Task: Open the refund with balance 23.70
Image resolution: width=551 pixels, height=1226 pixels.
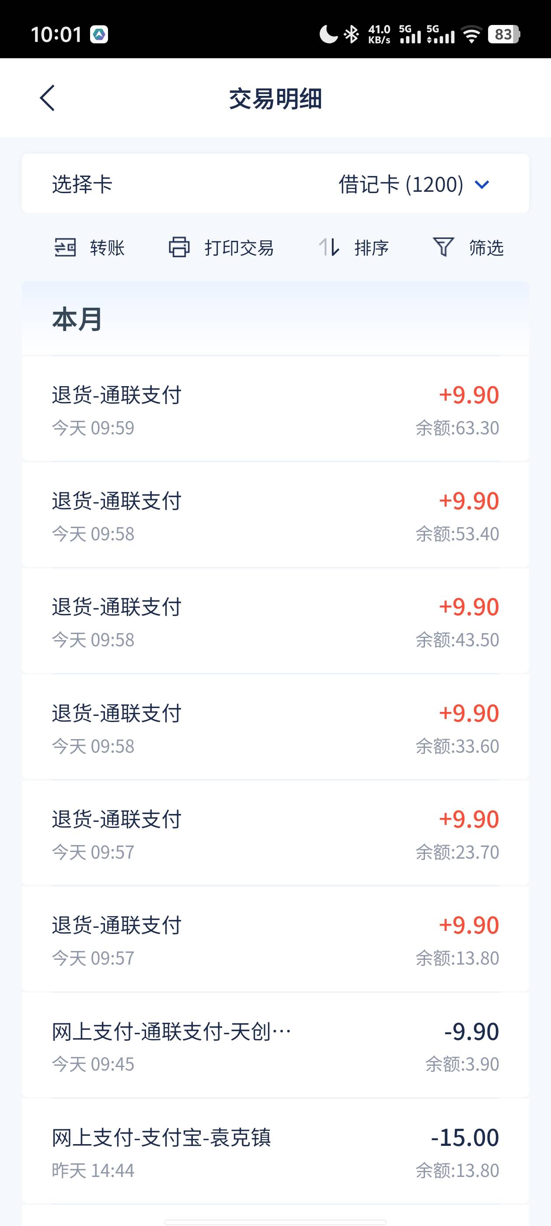Action: point(275,833)
